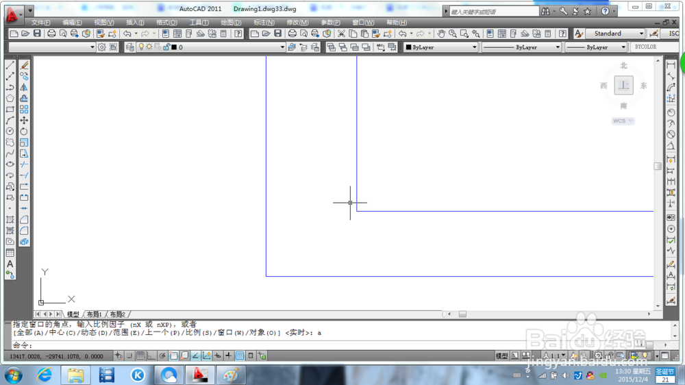This screenshot has height=385, width=685.
Task: Click the horizontal scrollbar thumb
Action: click(x=462, y=314)
